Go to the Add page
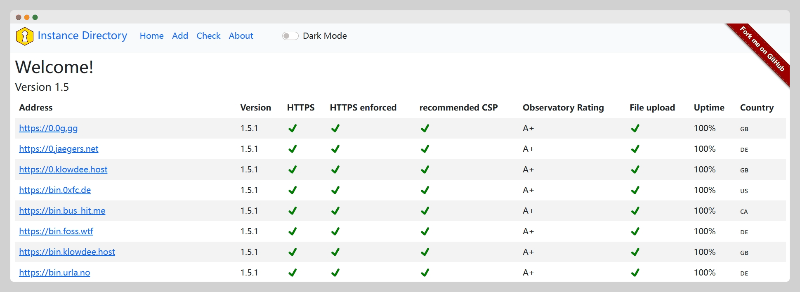800x292 pixels. pos(180,36)
